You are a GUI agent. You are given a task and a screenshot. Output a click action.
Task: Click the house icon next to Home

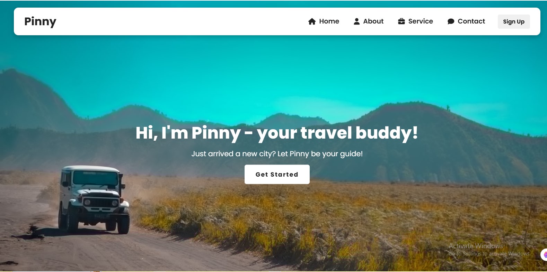[312, 21]
